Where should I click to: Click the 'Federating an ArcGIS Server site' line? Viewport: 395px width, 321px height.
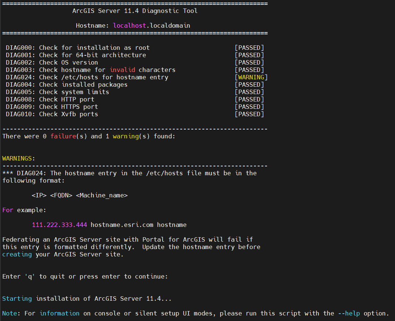click(x=128, y=239)
